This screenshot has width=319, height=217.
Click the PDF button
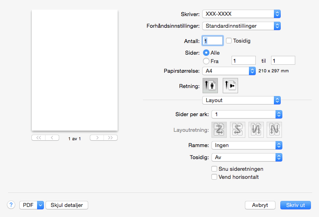coord(28,205)
